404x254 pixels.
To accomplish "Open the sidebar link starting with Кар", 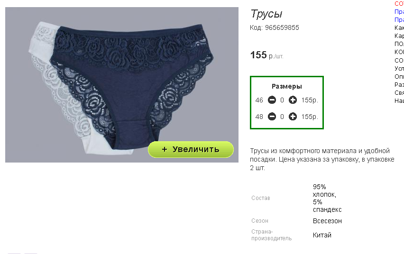I will tap(399, 36).
